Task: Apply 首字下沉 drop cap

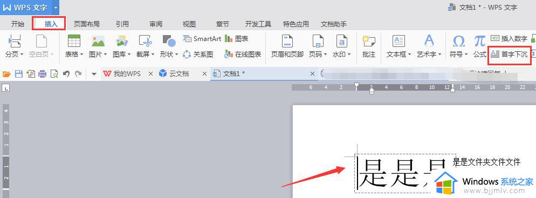Action: pos(509,54)
